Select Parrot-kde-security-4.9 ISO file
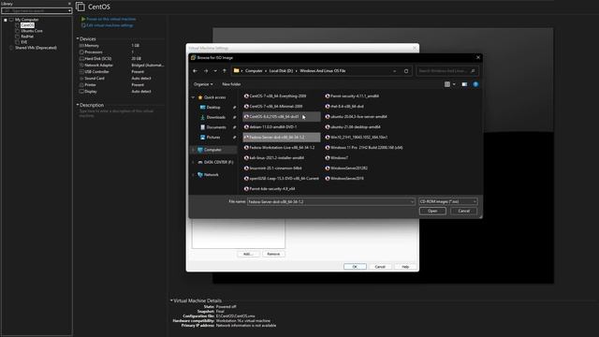 tap(270, 189)
